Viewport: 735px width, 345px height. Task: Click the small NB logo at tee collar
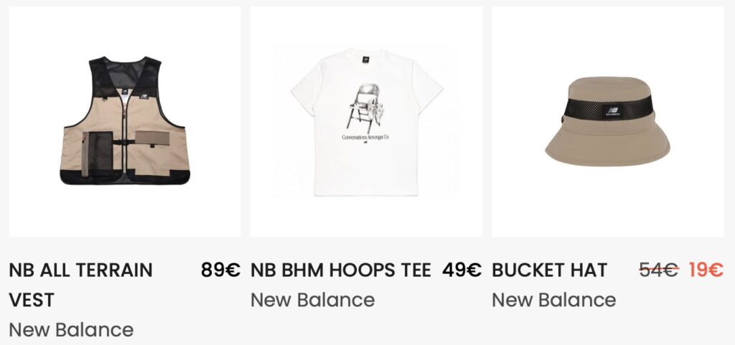tap(365, 60)
